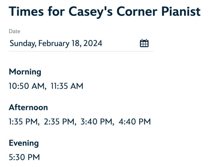Select the 5:30 PM evening showtime
This screenshot has height=167, width=215.
click(24, 157)
